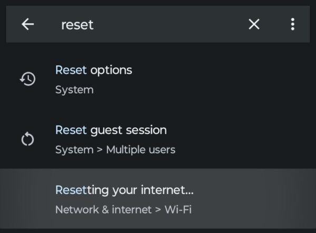Click the highlighted "Reset" prefix in Resetting your internet

coord(71,189)
